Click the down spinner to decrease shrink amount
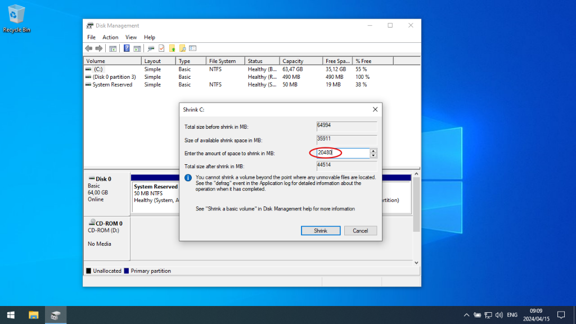576x324 pixels. (373, 155)
